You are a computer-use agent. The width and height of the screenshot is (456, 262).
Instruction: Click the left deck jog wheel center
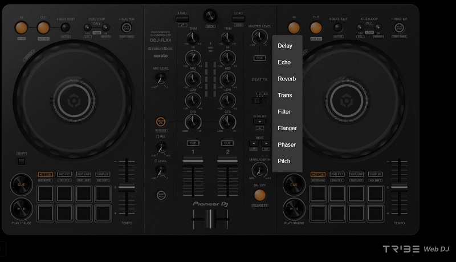click(74, 100)
